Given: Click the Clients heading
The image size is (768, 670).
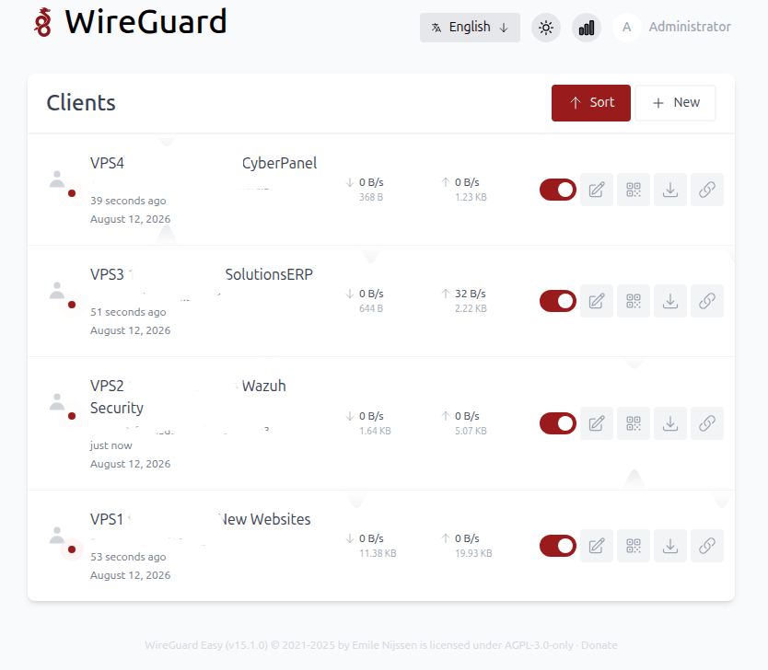Looking at the screenshot, I should [81, 103].
